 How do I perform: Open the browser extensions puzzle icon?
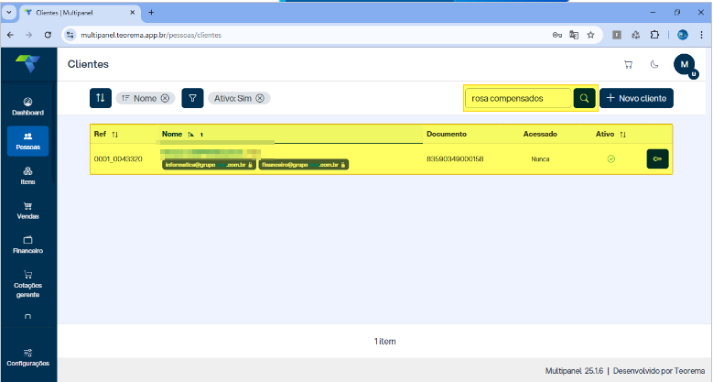pos(654,35)
